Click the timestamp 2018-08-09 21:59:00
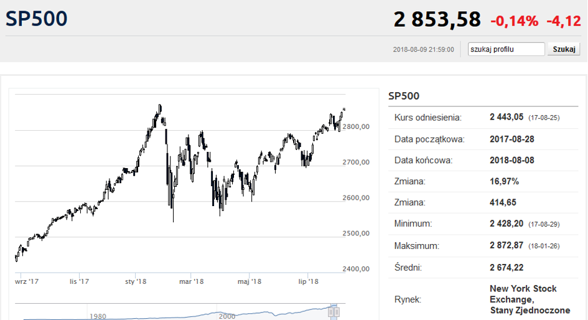This screenshot has height=320, width=588. click(x=424, y=50)
